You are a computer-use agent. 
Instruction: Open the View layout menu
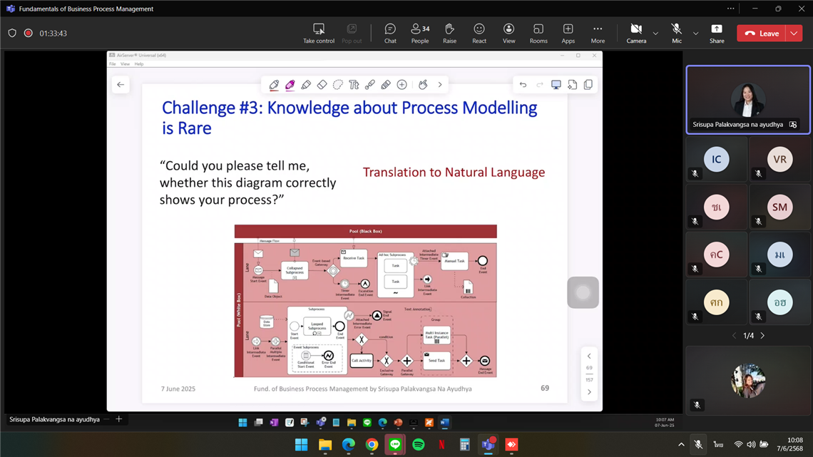point(508,33)
